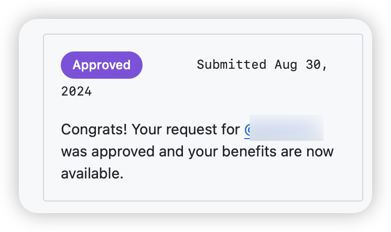The height and width of the screenshot is (232, 391).
Task: Click the 'Aug' month label
Action: click(x=286, y=65)
